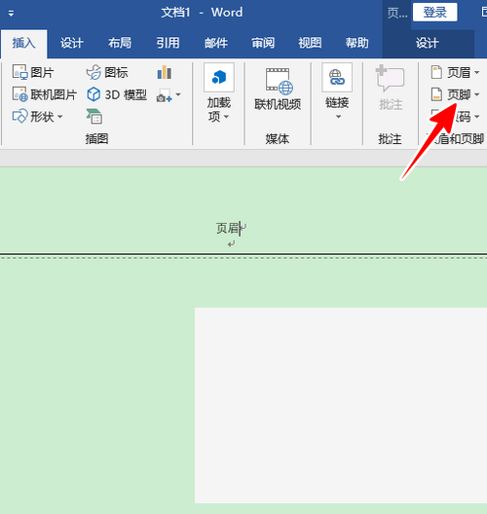The width and height of the screenshot is (487, 514).
Task: Open the 审阅 review tab
Action: (263, 43)
